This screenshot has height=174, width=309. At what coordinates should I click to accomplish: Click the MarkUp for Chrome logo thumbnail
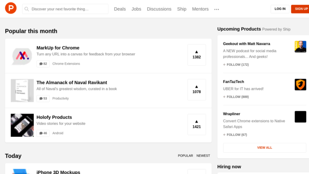click(22, 56)
